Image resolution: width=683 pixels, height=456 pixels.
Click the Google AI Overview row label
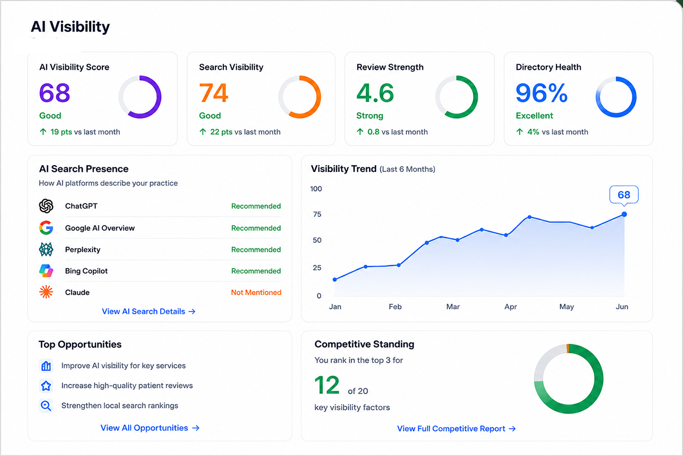(100, 228)
